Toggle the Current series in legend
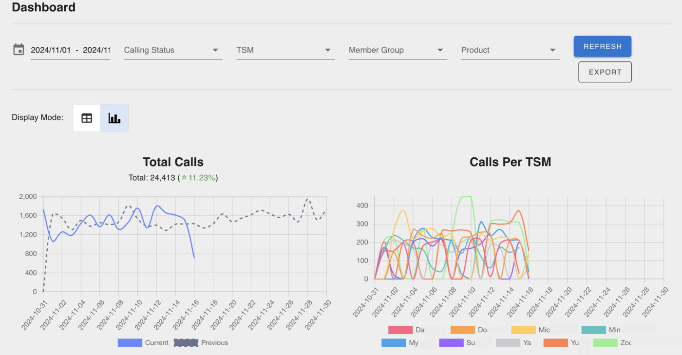This screenshot has height=355, width=682. click(x=130, y=343)
